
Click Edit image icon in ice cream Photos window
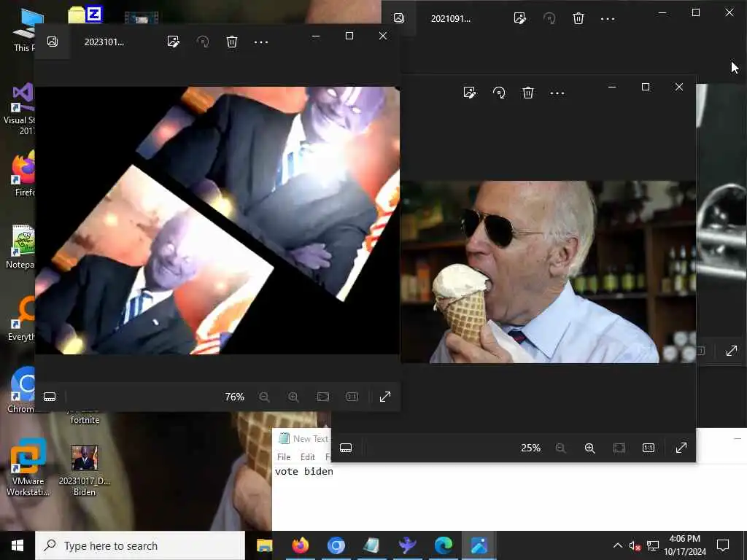coord(470,93)
